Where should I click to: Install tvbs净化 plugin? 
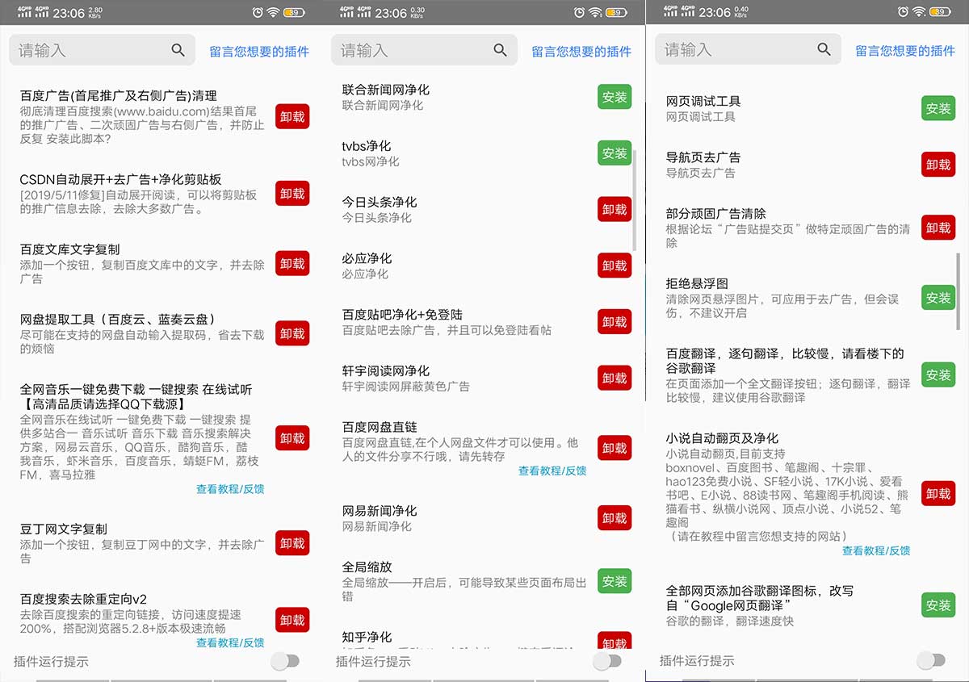click(615, 153)
